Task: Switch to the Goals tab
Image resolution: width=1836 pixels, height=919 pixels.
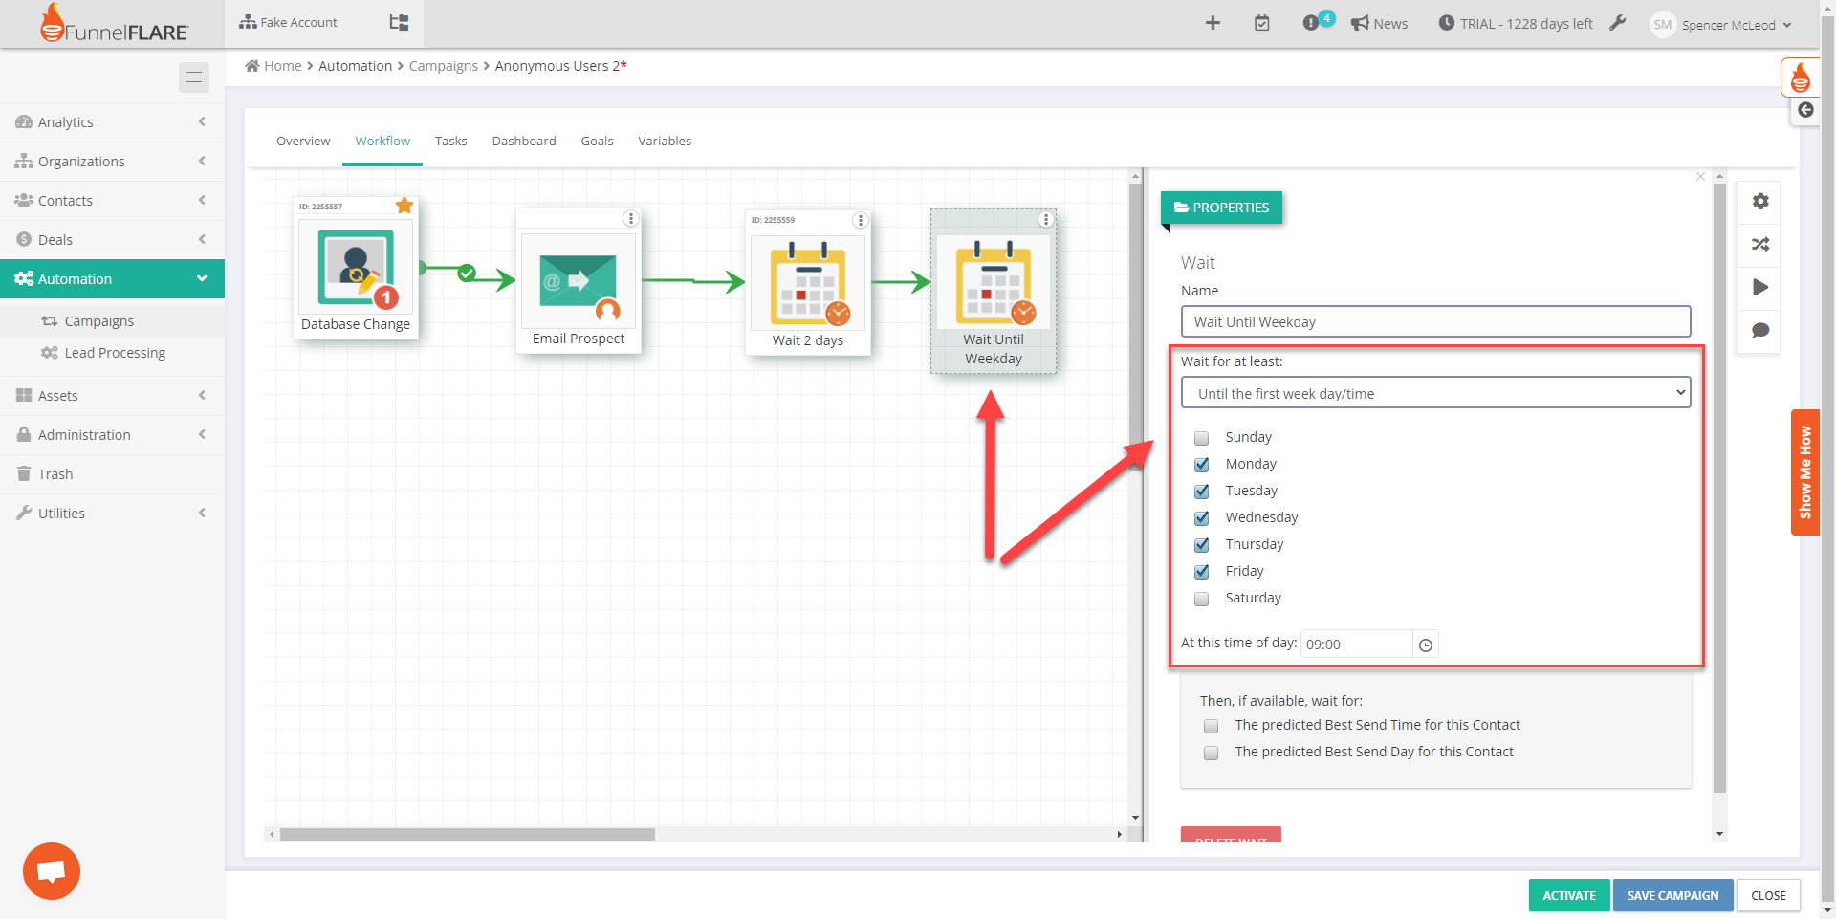Action: pos(598,141)
